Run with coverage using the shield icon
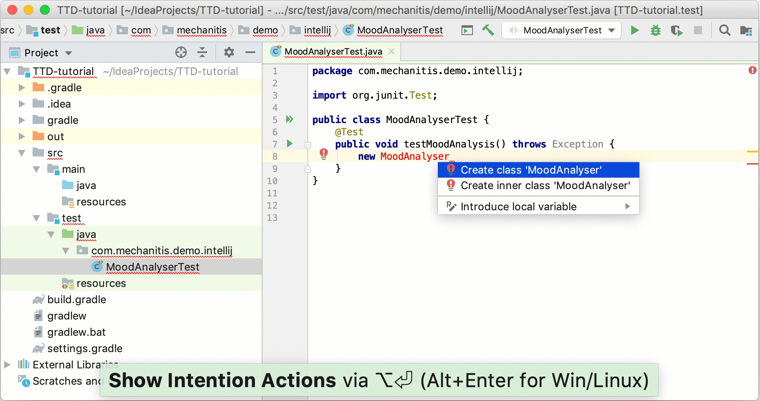760x401 pixels. tap(677, 30)
